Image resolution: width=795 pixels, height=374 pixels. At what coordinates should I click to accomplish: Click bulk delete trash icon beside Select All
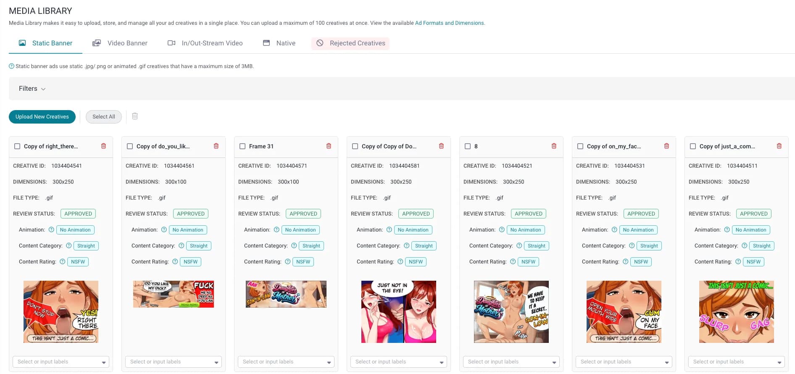135,116
